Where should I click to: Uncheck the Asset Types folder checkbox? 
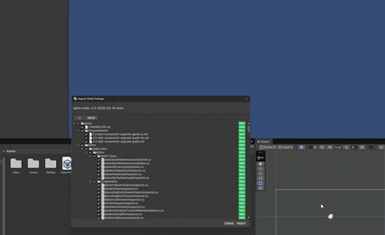click(x=95, y=156)
